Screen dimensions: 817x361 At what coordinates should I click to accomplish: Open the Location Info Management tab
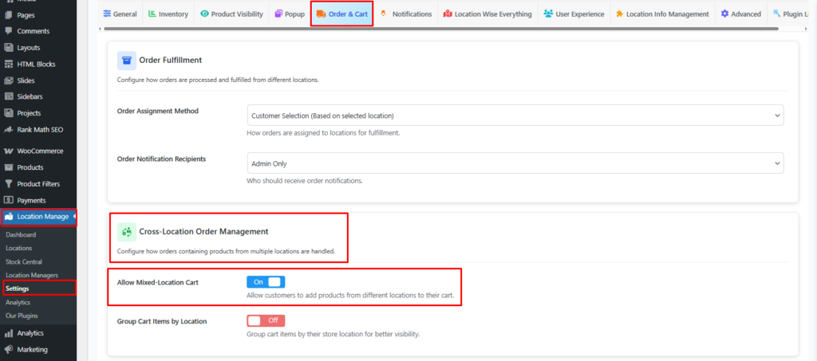[x=661, y=14]
